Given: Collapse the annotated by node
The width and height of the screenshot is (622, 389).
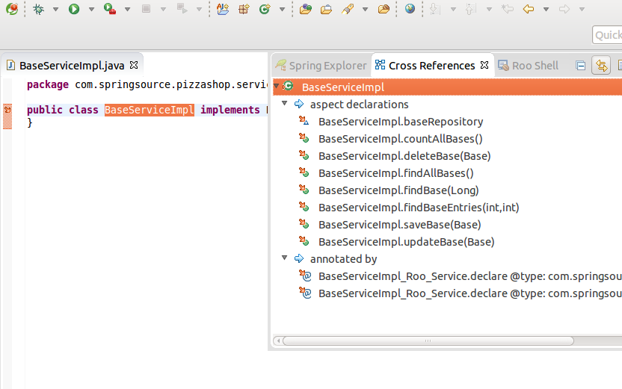Looking at the screenshot, I should pyautogui.click(x=285, y=258).
